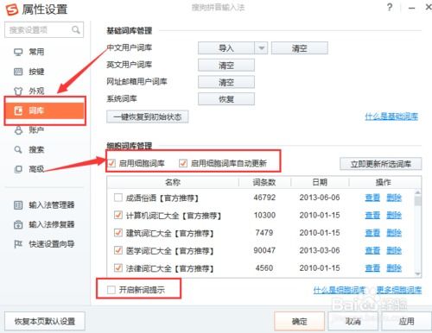432x333 pixels.
Task: Confirm with the 确定 button
Action: tap(300, 321)
